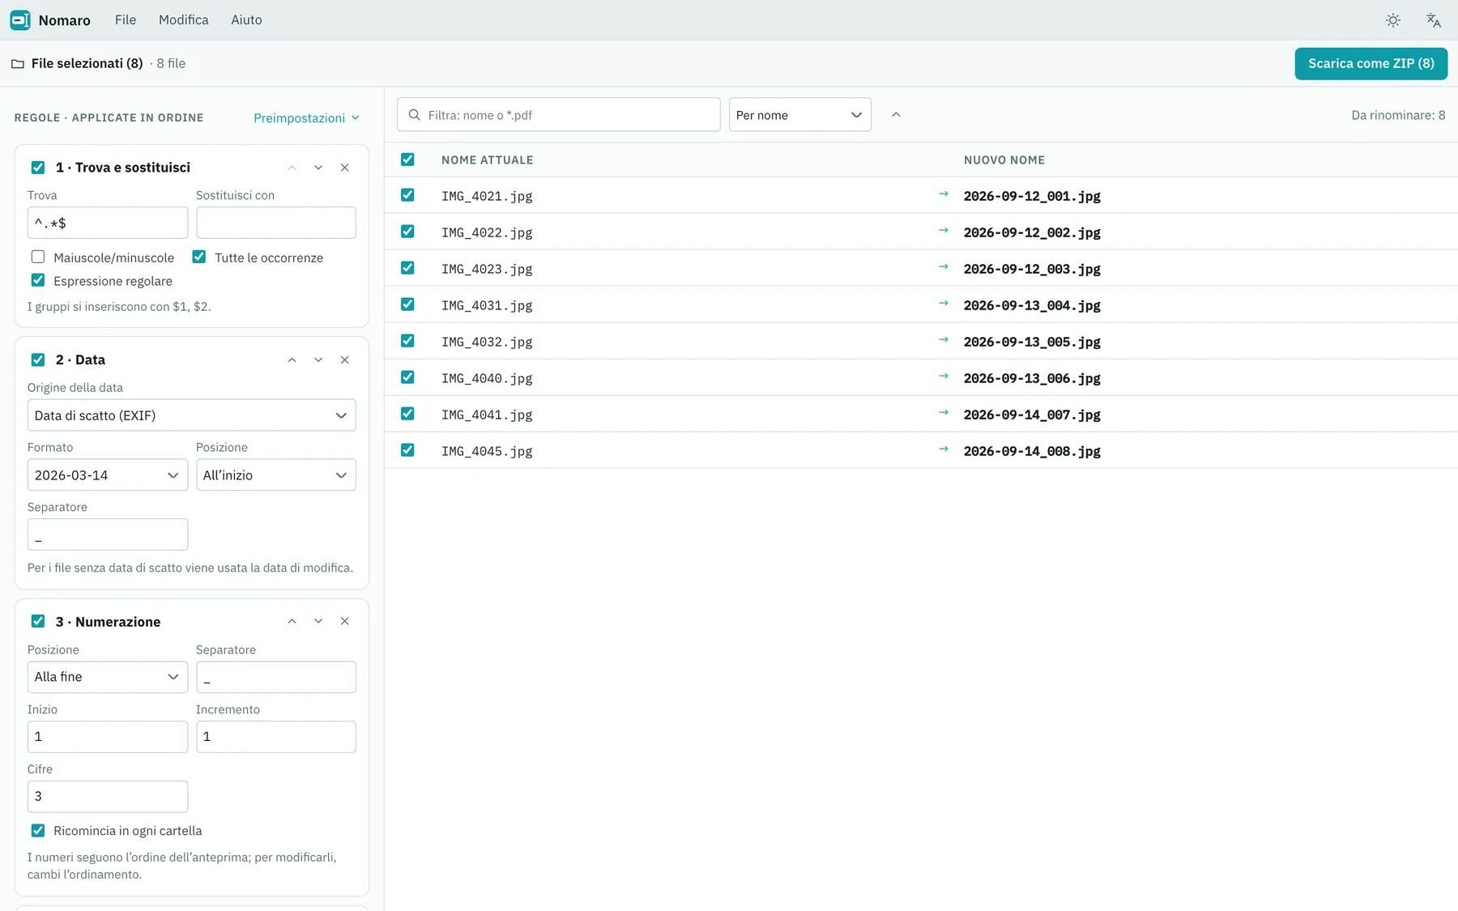
Task: Move Trova e sostituisci rule down
Action: point(318,168)
